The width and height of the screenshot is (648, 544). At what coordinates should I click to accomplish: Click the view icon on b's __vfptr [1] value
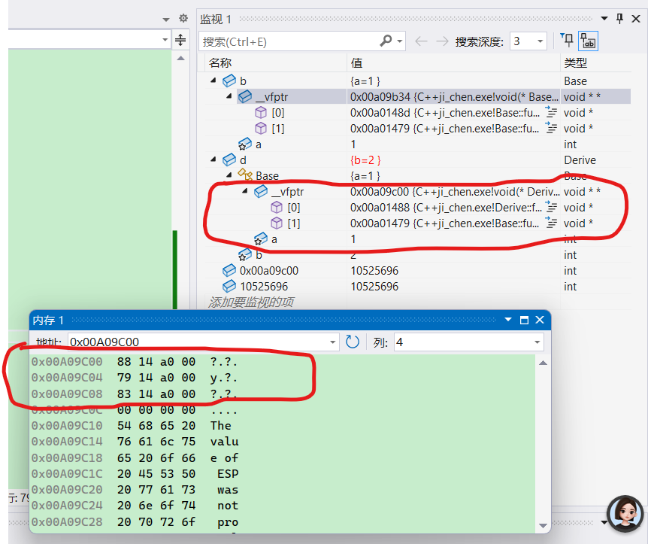[x=551, y=128]
